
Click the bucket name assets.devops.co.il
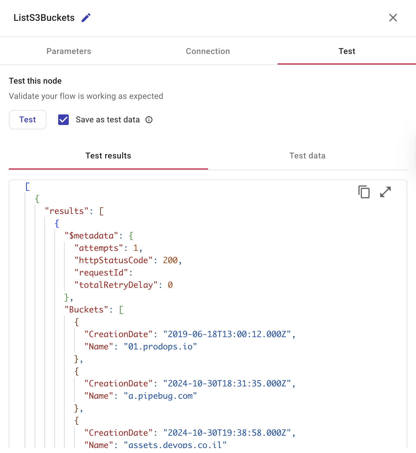175,444
